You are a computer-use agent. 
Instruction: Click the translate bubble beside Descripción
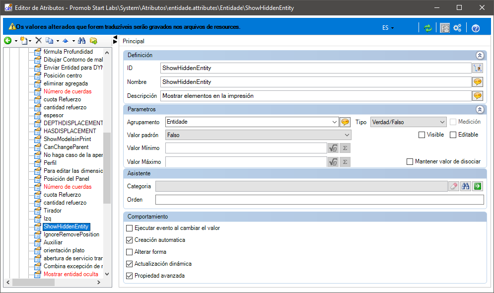tap(478, 96)
